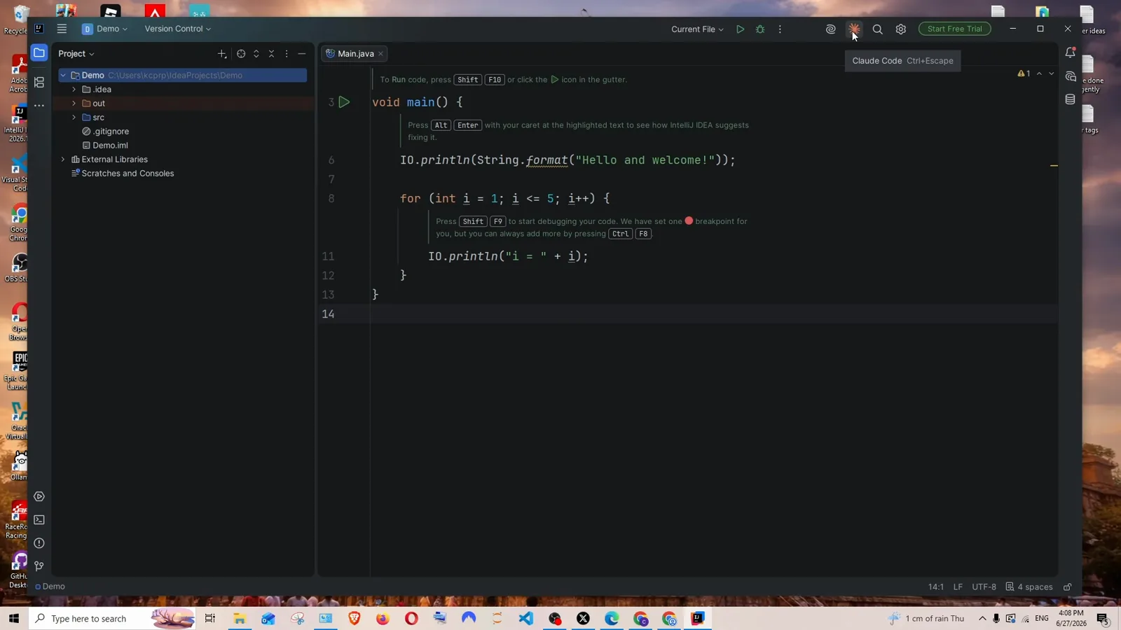Open the Git tool window
Screen dimensions: 1121x630
39,566
